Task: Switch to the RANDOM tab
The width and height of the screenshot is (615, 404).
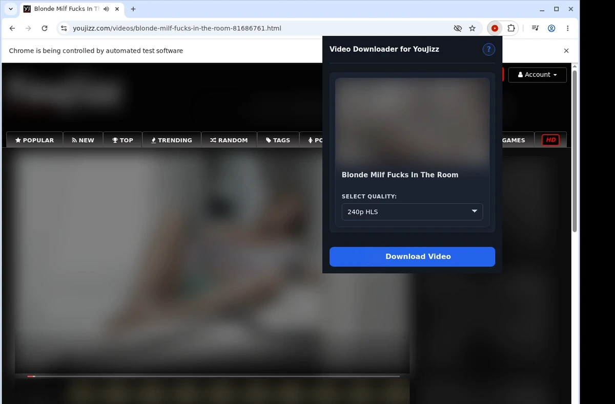Action: coord(229,140)
